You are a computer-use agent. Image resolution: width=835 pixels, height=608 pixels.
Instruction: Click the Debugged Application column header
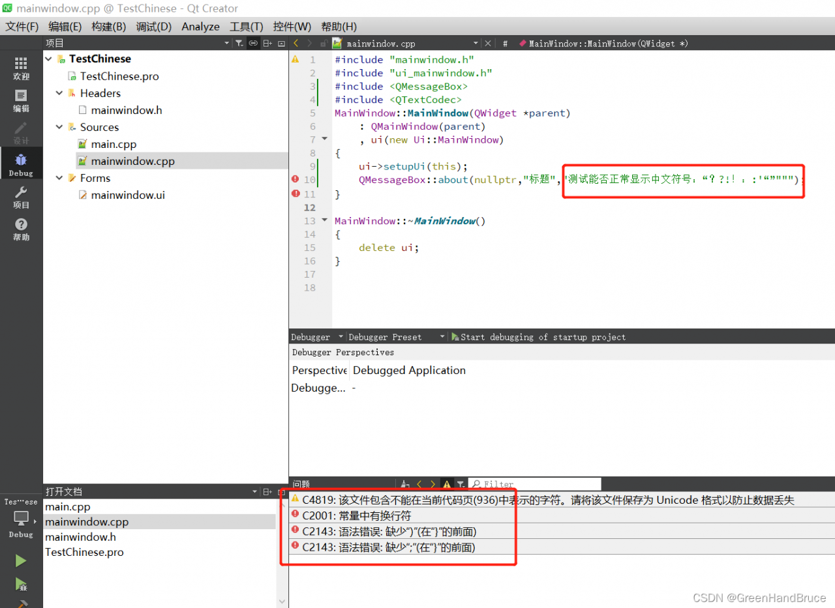(409, 370)
